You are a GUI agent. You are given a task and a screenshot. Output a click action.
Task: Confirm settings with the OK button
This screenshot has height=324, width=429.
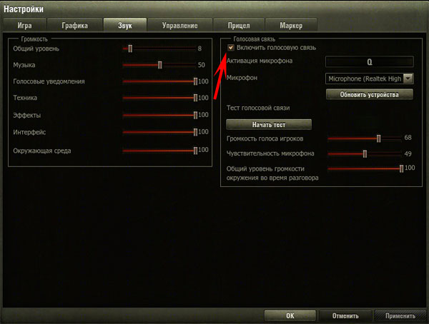pyautogui.click(x=290, y=315)
